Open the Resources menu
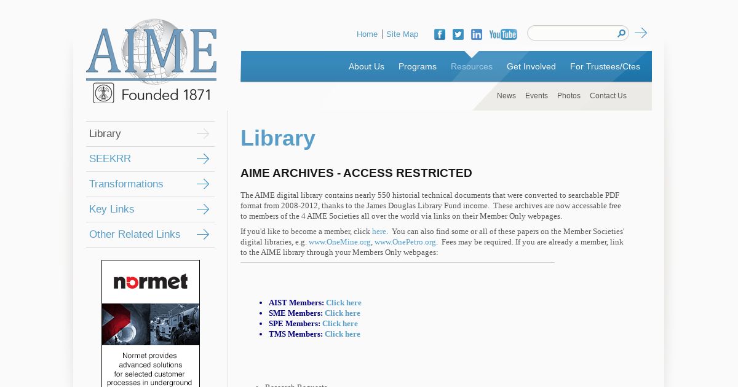738x387 pixels. (x=472, y=66)
